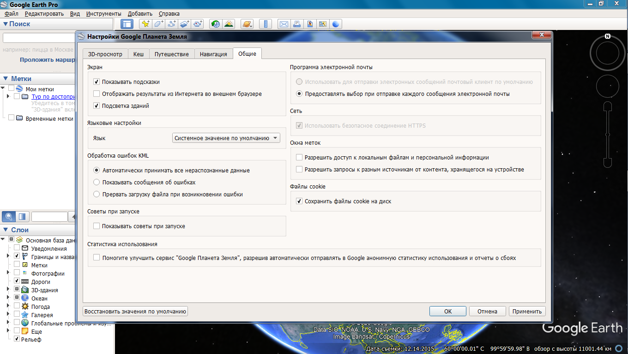
Task: Show historical imagery clock icon
Action: 215,24
